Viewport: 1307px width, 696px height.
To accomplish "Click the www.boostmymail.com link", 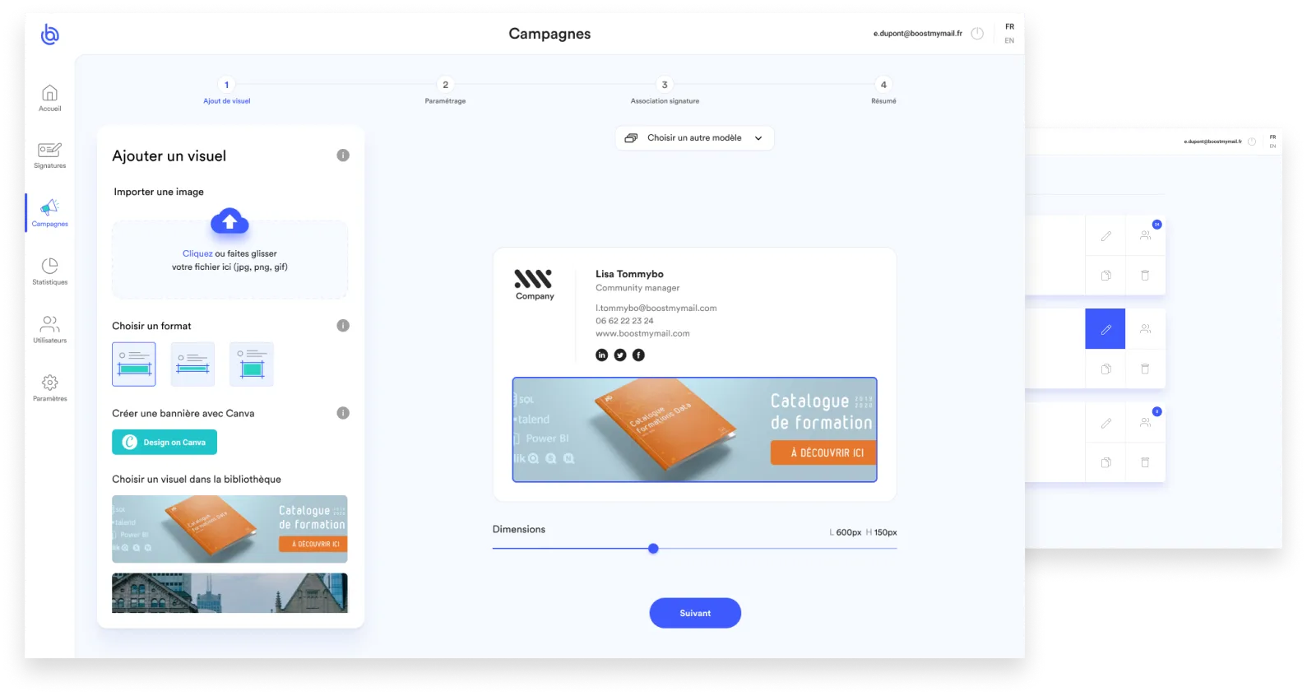I will click(642, 333).
